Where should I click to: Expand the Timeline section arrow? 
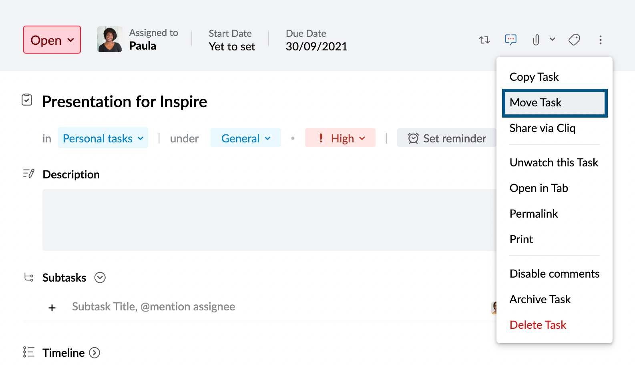(x=94, y=353)
